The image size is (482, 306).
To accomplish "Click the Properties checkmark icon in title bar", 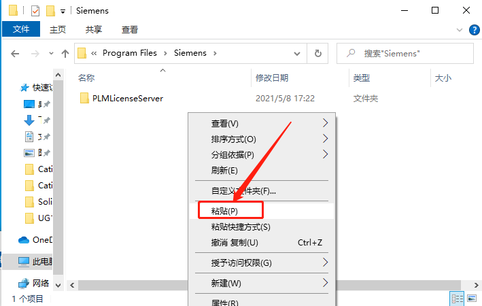I will click(35, 11).
